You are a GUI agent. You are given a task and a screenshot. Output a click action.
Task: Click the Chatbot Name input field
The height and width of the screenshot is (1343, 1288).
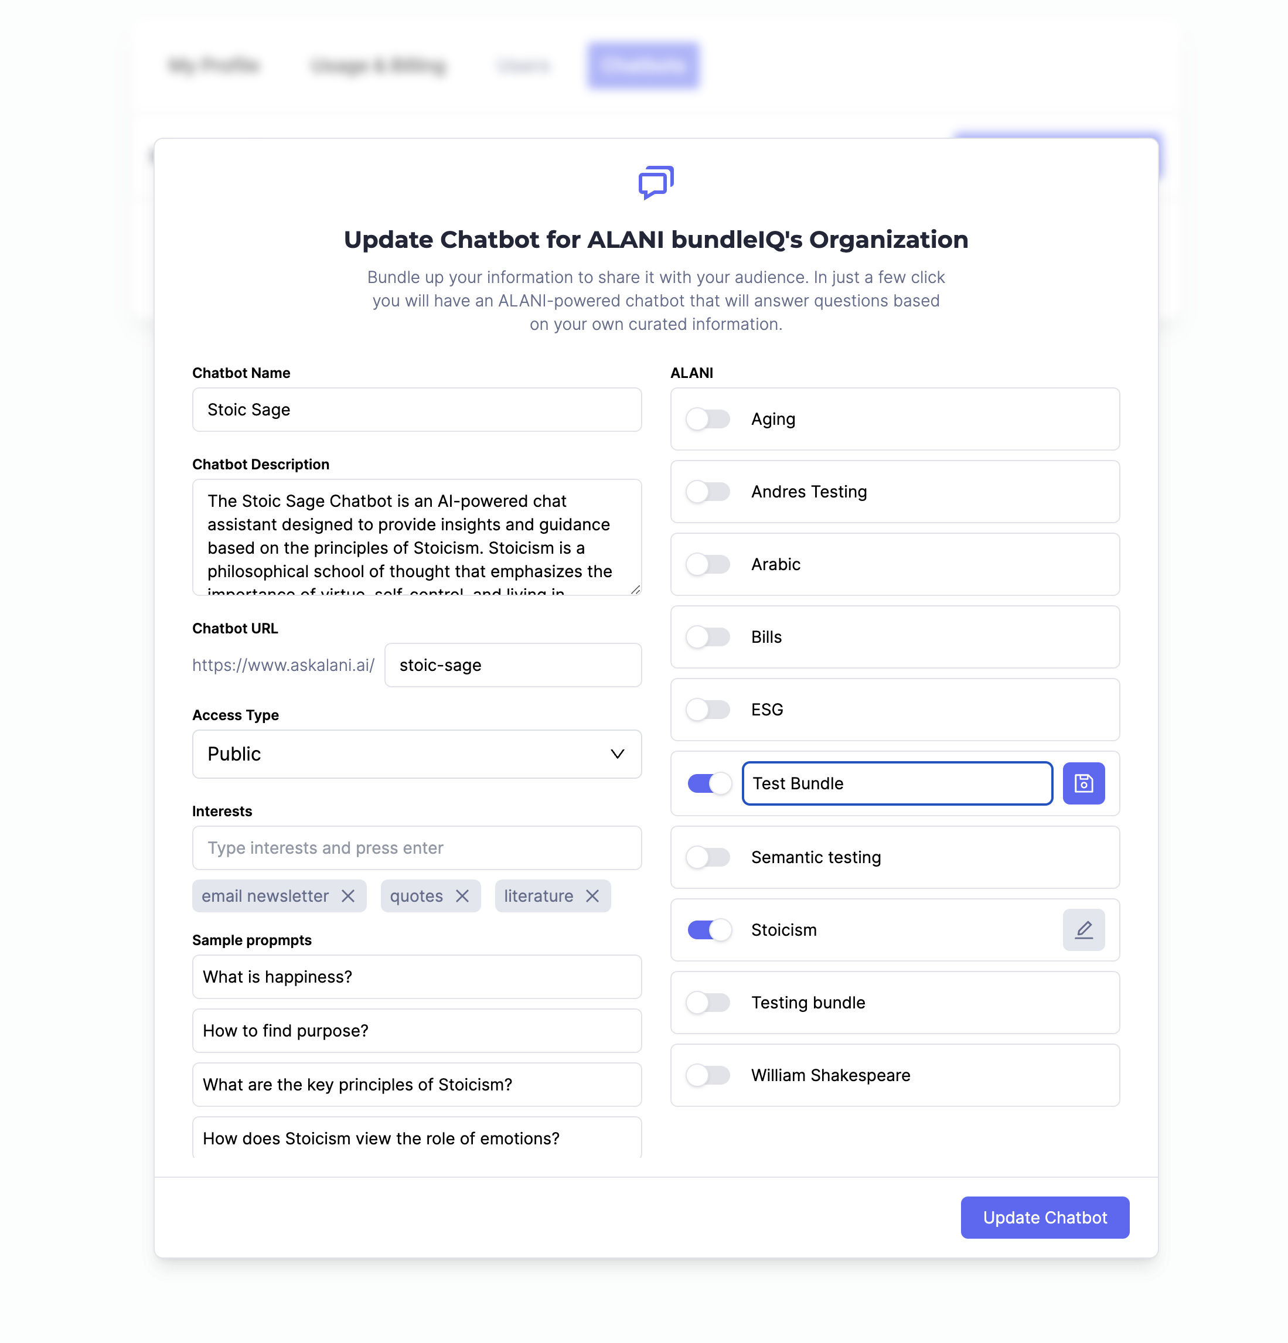coord(417,410)
